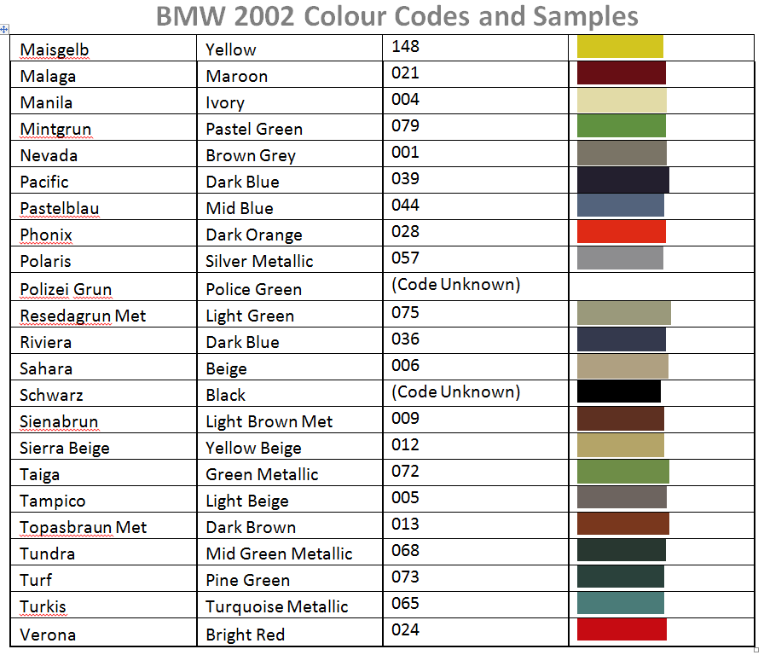Image resolution: width=764 pixels, height=655 pixels.
Task: Click the Dark Orange description cell
Action: (x=289, y=233)
